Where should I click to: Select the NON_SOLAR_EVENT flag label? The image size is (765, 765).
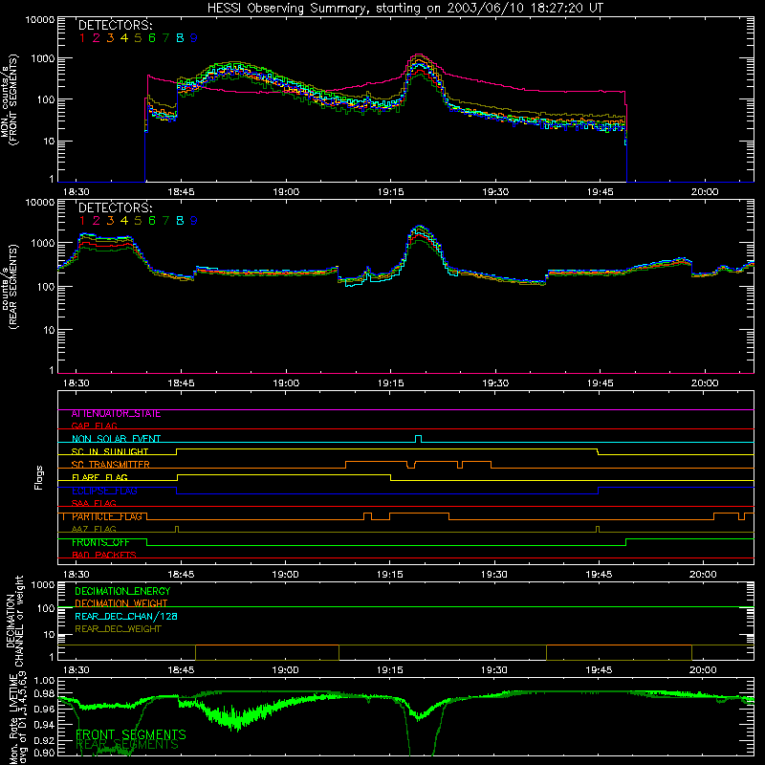click(x=116, y=439)
